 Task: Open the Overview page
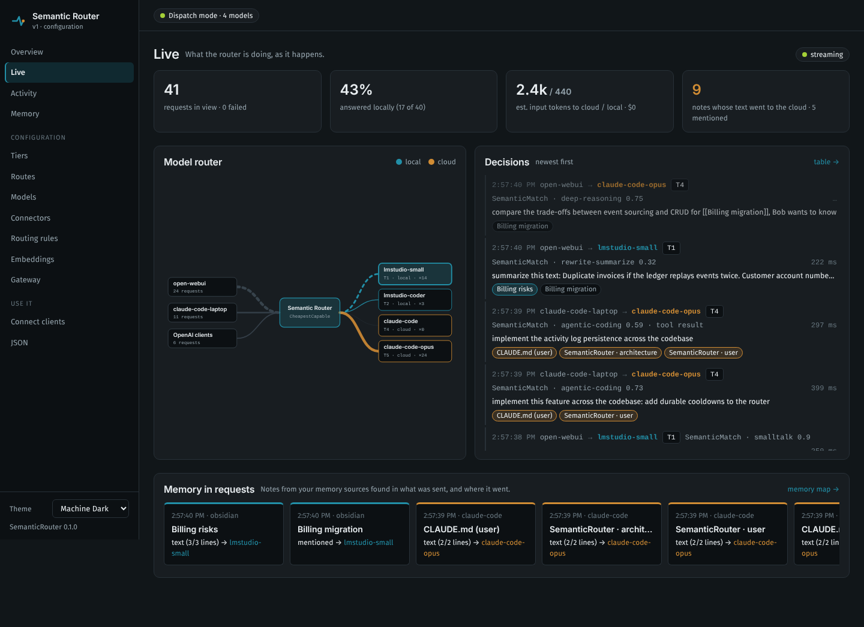(x=69, y=52)
